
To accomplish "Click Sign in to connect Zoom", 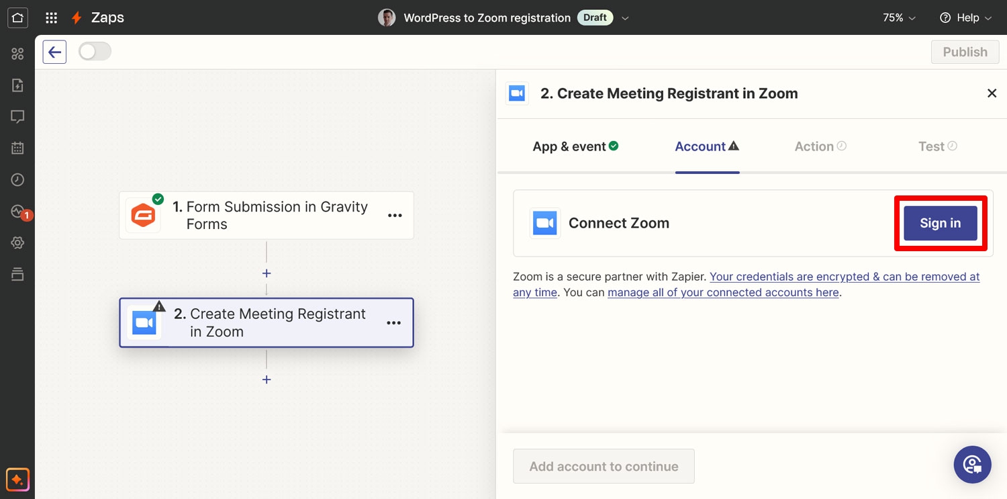I will click(940, 223).
